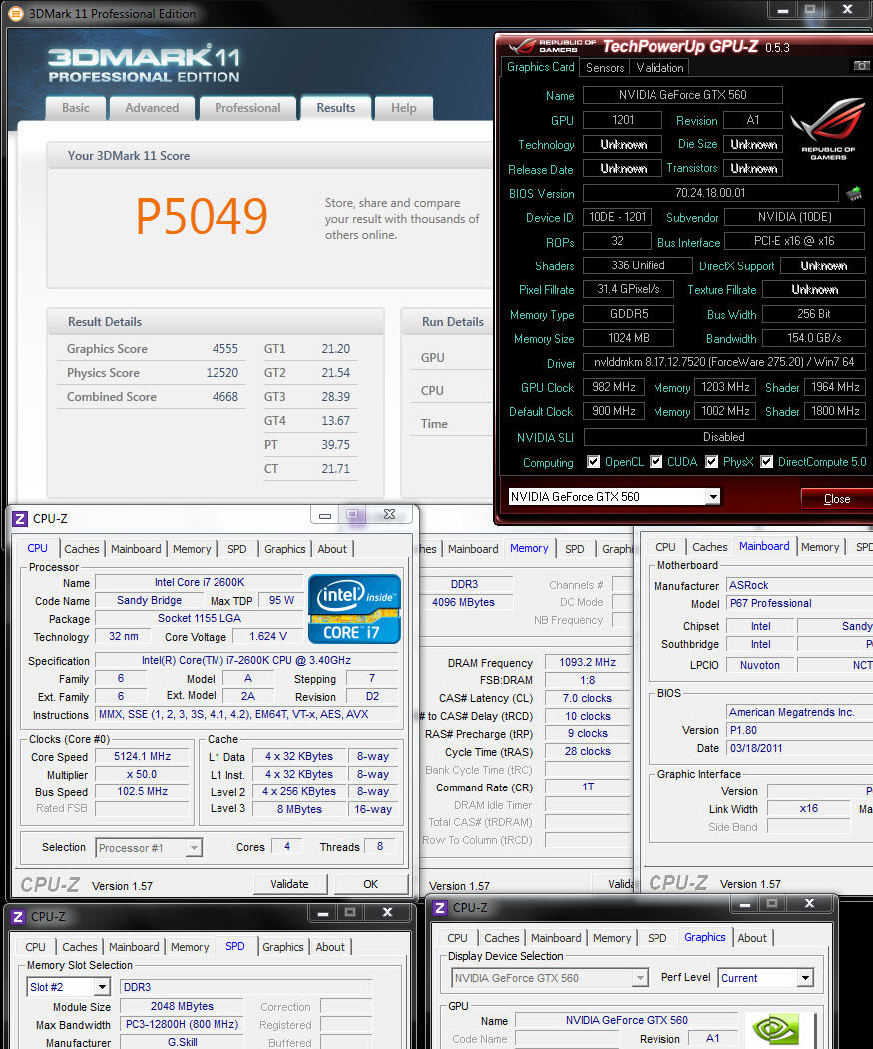This screenshot has width=873, height=1049.
Task: Click the ASRock manufacturer value
Action: coord(748,585)
